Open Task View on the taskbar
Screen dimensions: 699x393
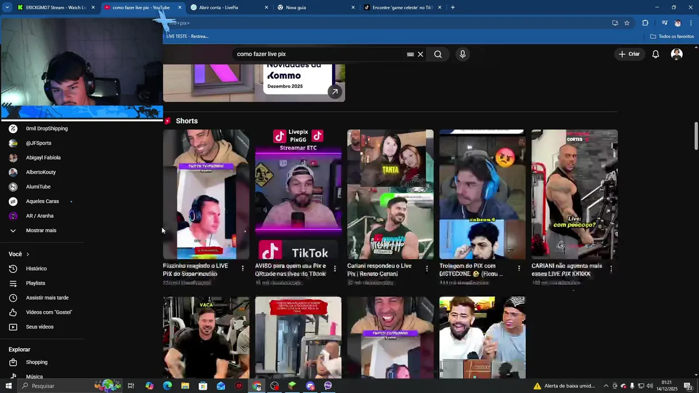pos(131,386)
